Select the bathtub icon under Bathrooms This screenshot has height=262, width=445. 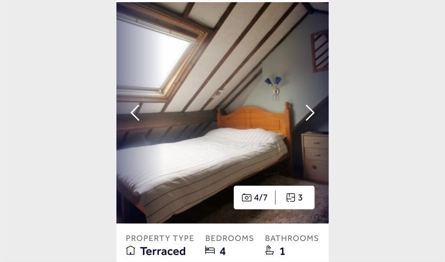pyautogui.click(x=269, y=250)
